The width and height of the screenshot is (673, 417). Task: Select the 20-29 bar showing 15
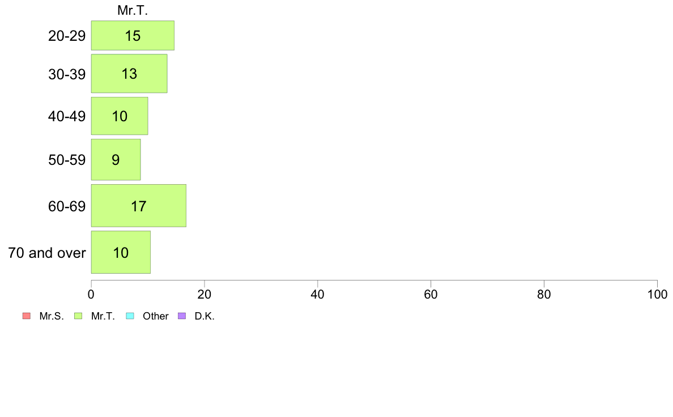click(133, 36)
